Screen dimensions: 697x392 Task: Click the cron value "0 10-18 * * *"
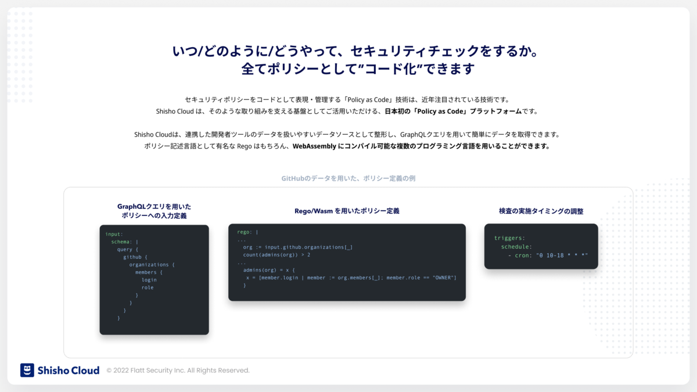pos(562,255)
